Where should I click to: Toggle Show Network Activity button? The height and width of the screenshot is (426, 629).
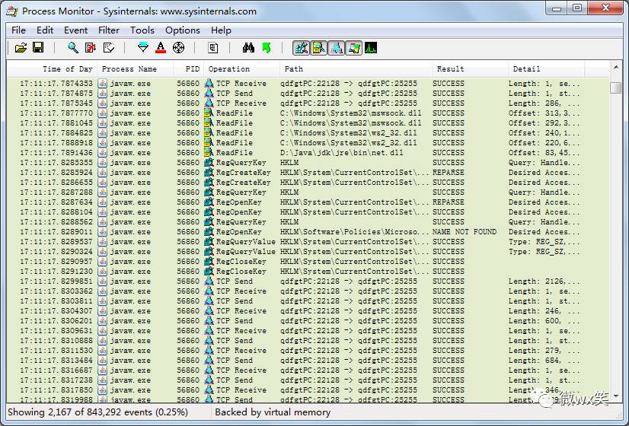336,48
